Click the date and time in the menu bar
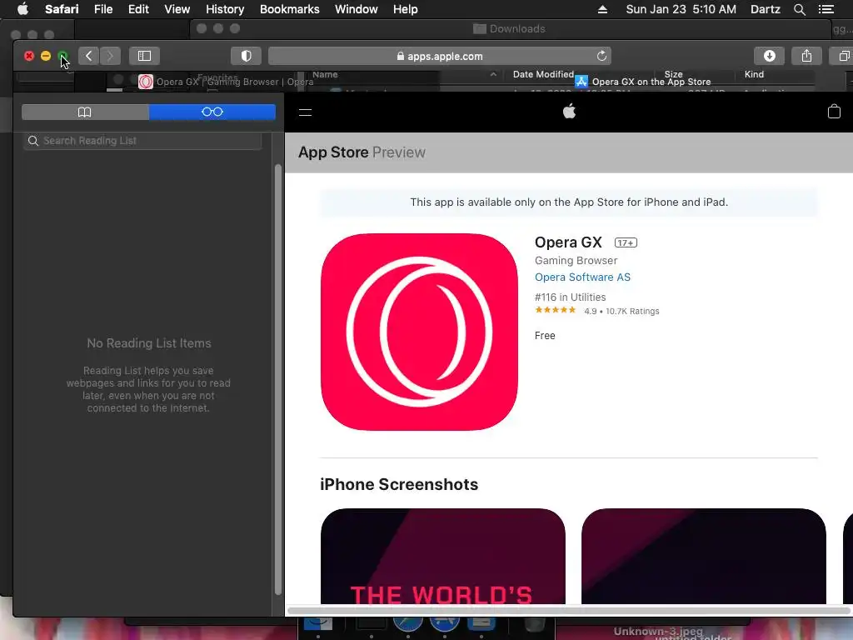This screenshot has width=853, height=640. click(x=681, y=9)
